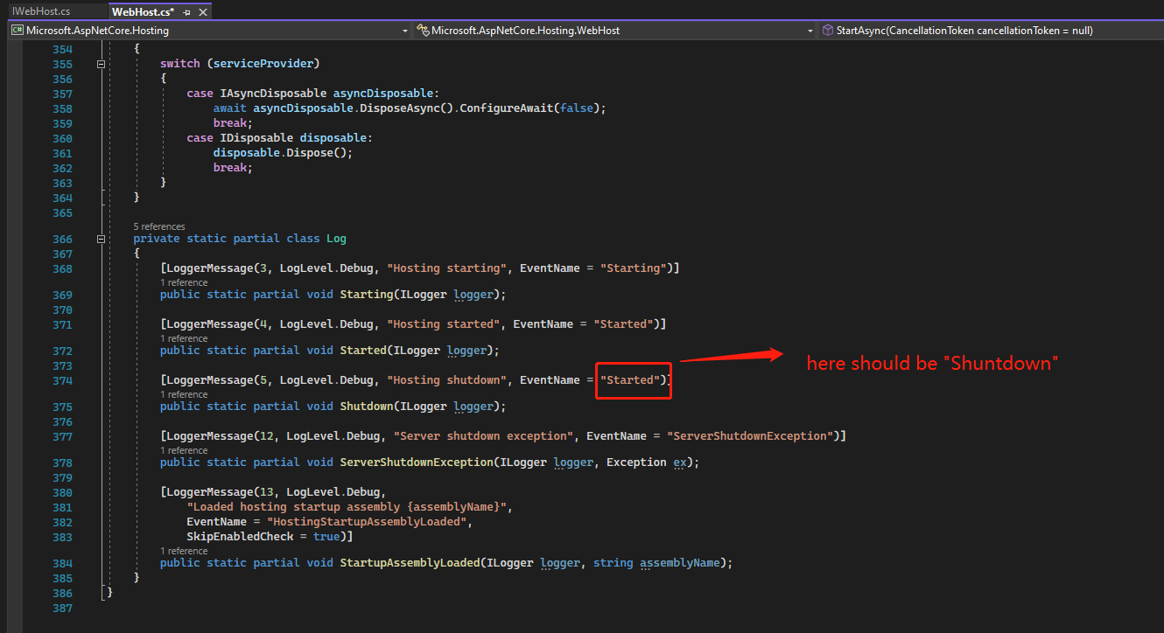Open '1 reference' CodeLens above Started method
The width and height of the screenshot is (1164, 633).
click(184, 338)
